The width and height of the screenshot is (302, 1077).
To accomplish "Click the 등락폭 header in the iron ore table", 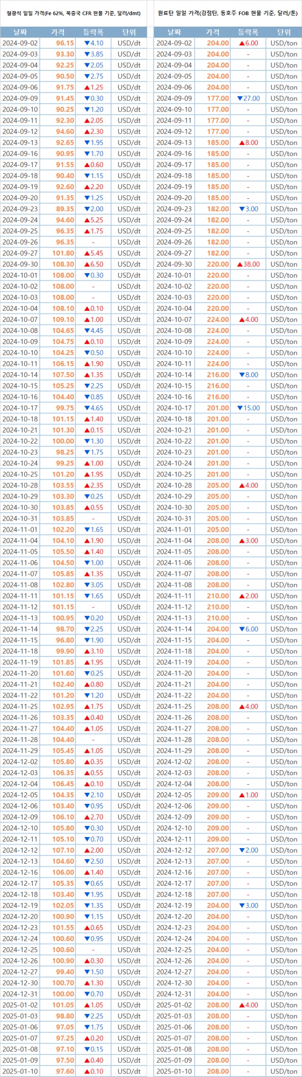I will coord(93,32).
